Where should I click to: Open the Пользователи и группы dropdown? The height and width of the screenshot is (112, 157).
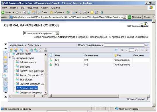coord(57,33)
